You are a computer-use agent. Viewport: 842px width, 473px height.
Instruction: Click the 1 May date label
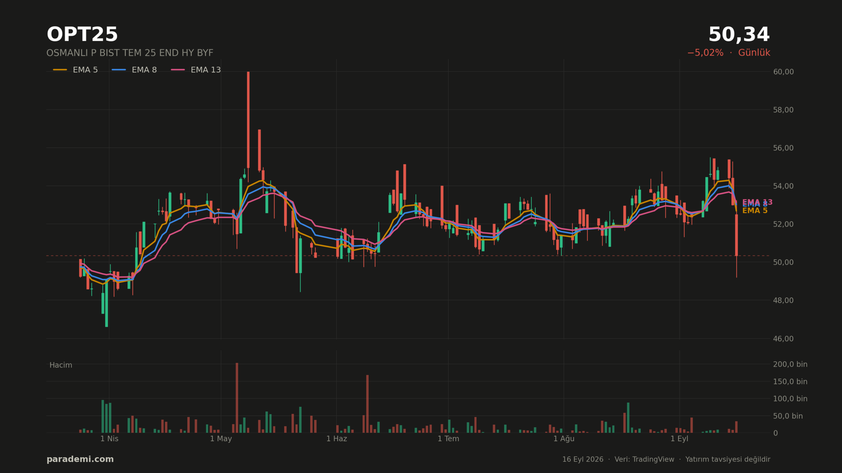221,439
